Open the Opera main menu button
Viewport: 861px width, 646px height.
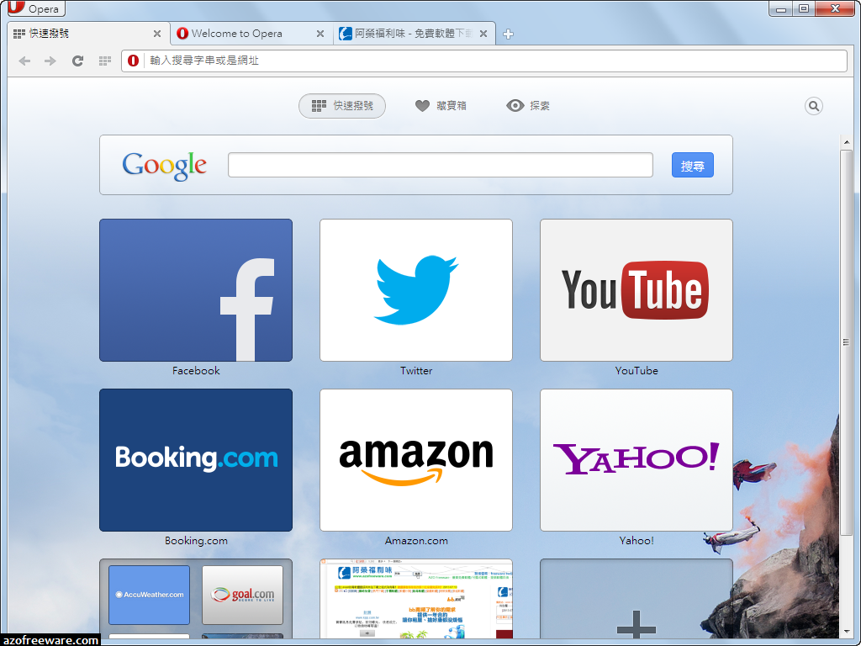pyautogui.click(x=36, y=8)
